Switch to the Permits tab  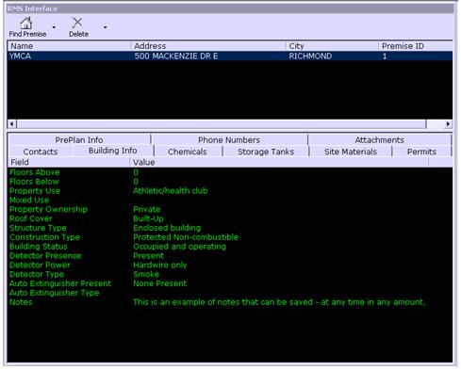tap(421, 152)
